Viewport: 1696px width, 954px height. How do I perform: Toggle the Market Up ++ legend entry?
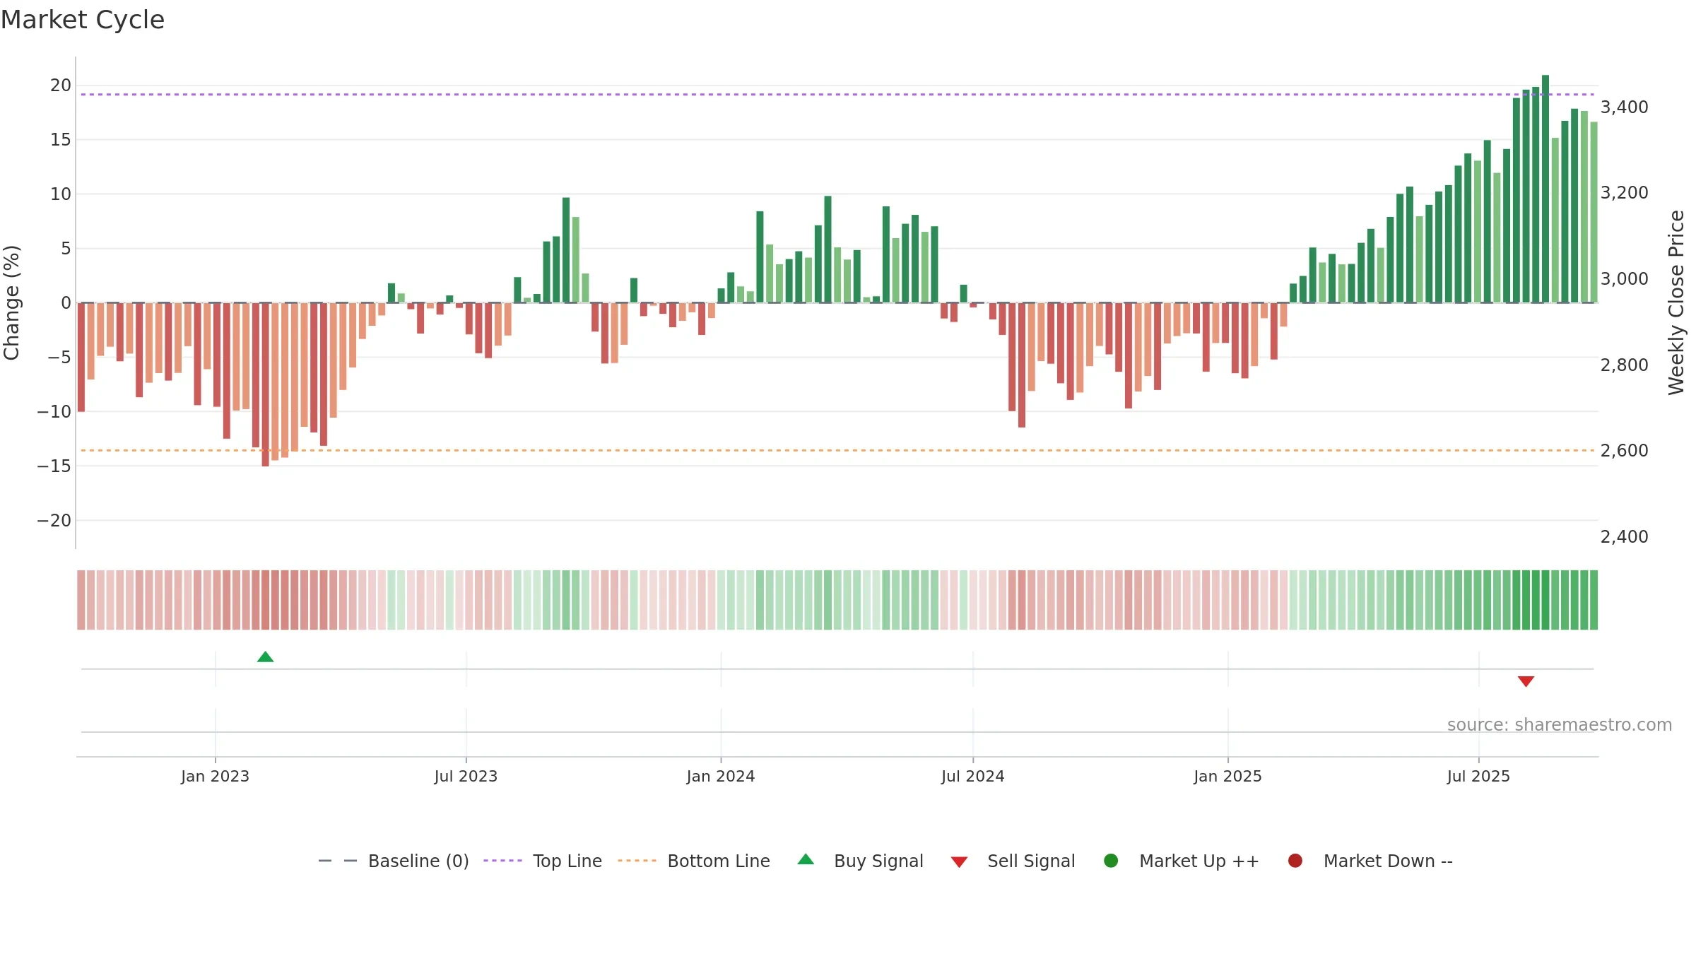pyautogui.click(x=1181, y=861)
